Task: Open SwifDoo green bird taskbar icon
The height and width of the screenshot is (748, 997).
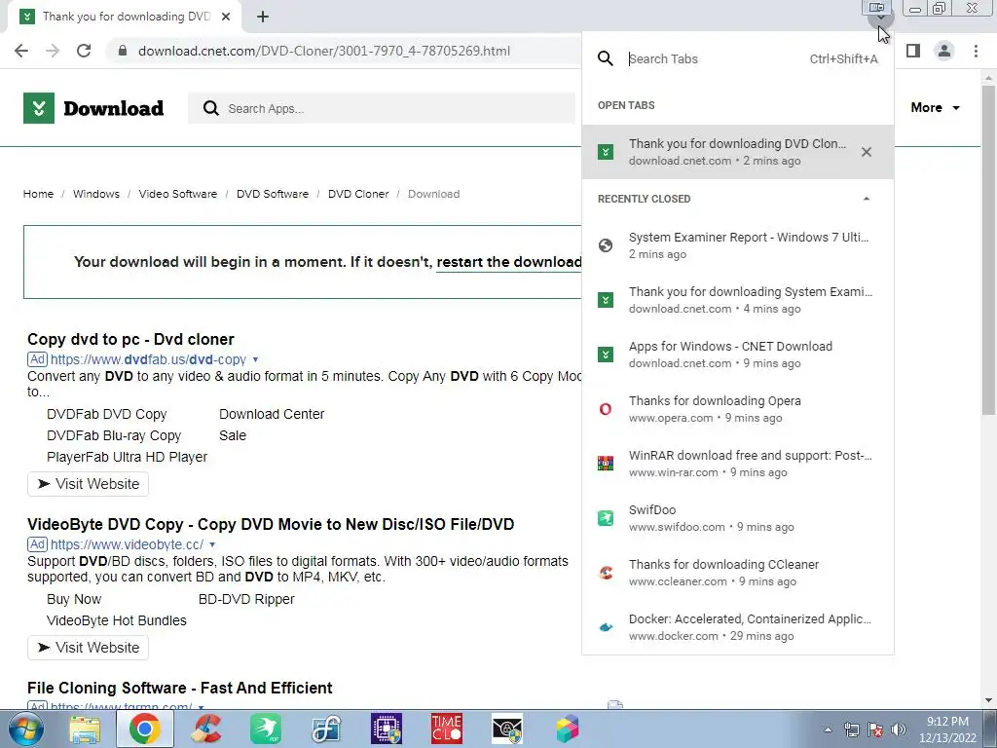Action: pyautogui.click(x=266, y=729)
